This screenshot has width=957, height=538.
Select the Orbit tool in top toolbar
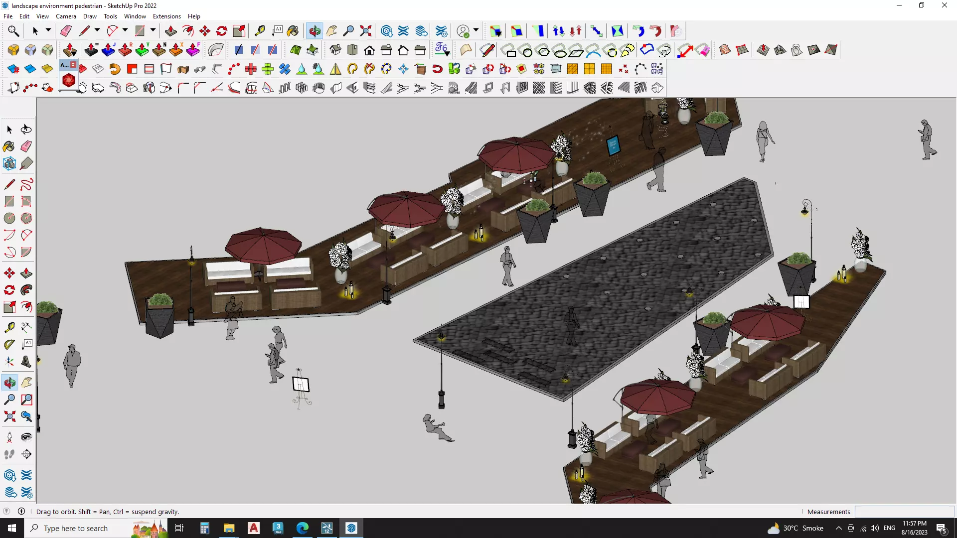click(x=315, y=31)
